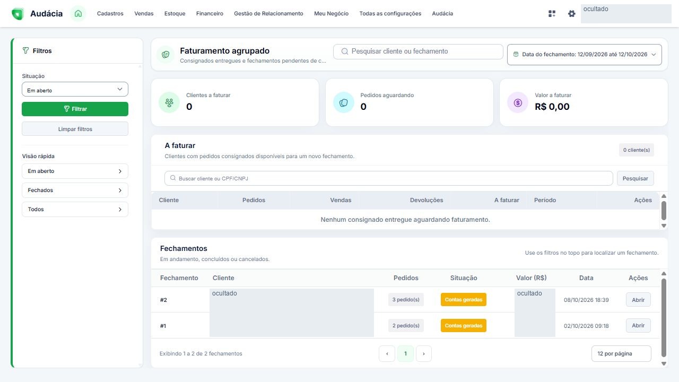Click the Valor a faturar dollar icon
Viewport: 679px width, 382px height.
[518, 102]
